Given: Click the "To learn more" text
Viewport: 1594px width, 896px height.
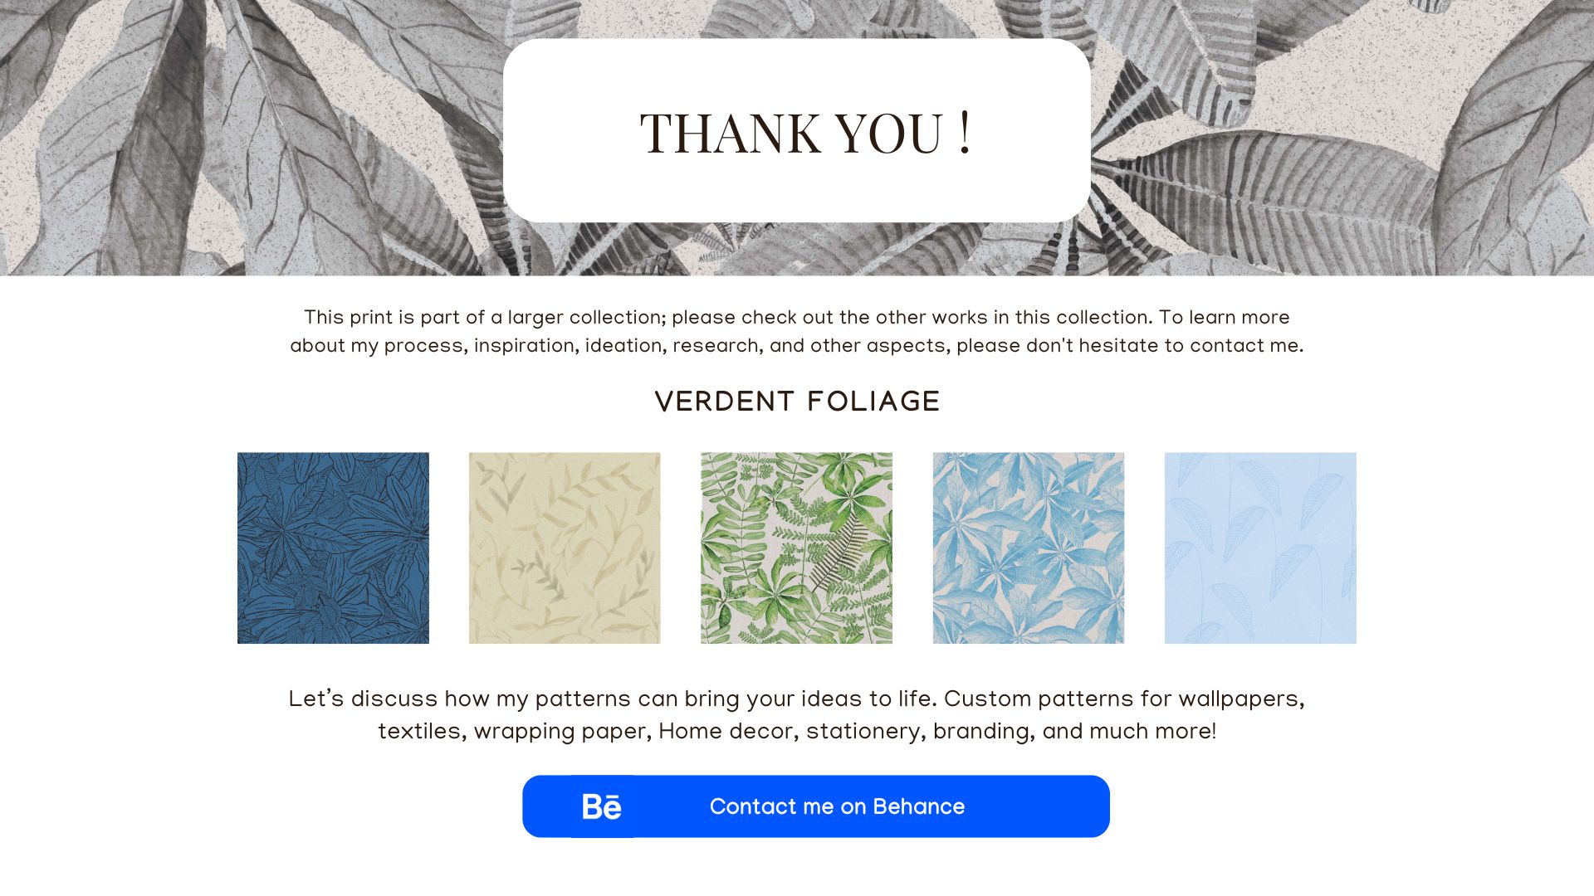Looking at the screenshot, I should [1225, 318].
